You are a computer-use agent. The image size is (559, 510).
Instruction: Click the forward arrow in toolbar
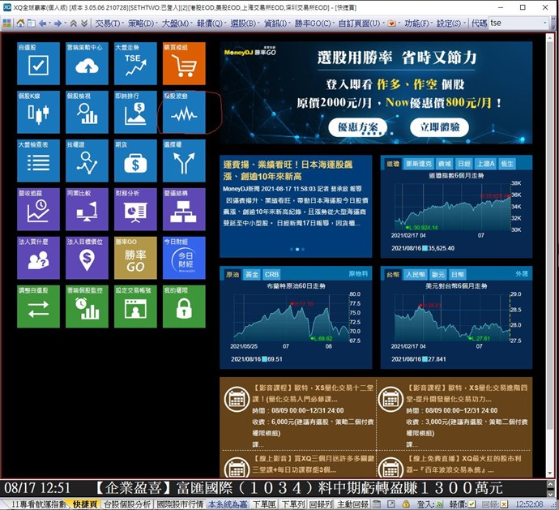click(x=58, y=24)
